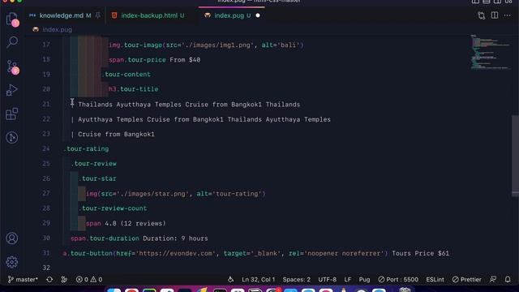519x292 pixels.
Task: Click index.pug in the breadcrumb bar
Action: (57, 29)
